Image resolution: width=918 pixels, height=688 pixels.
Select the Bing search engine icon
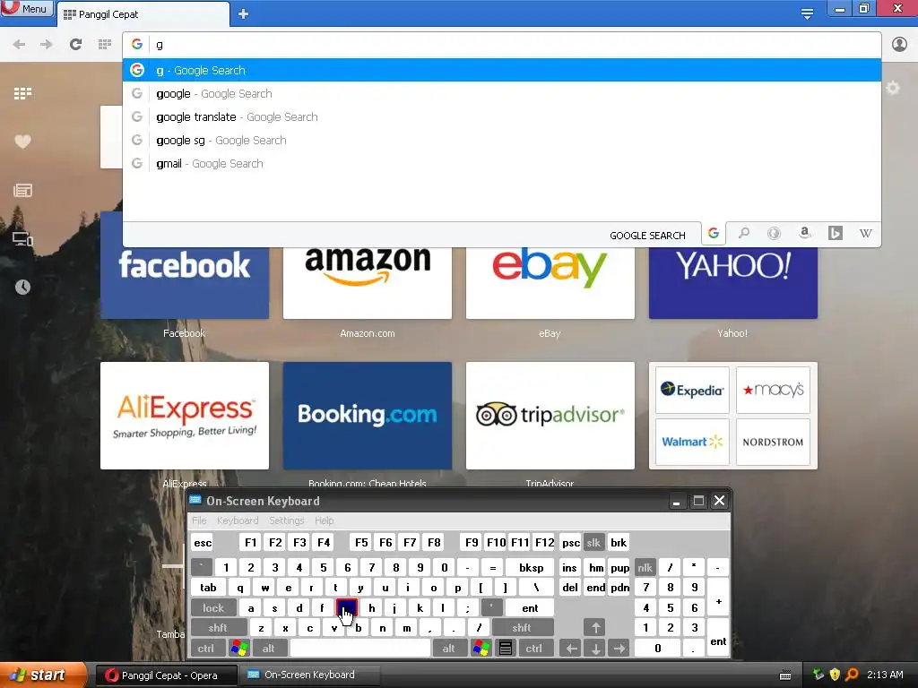pyautogui.click(x=836, y=234)
